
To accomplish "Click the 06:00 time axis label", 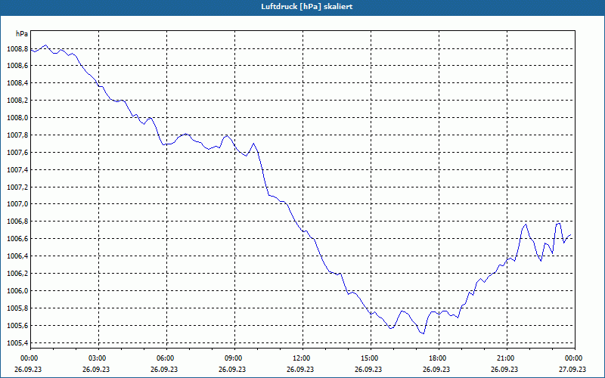I will 165,358.
